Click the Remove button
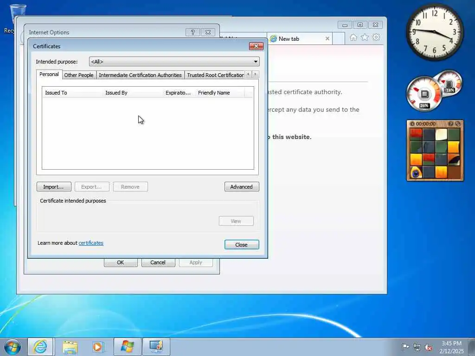 click(130, 187)
